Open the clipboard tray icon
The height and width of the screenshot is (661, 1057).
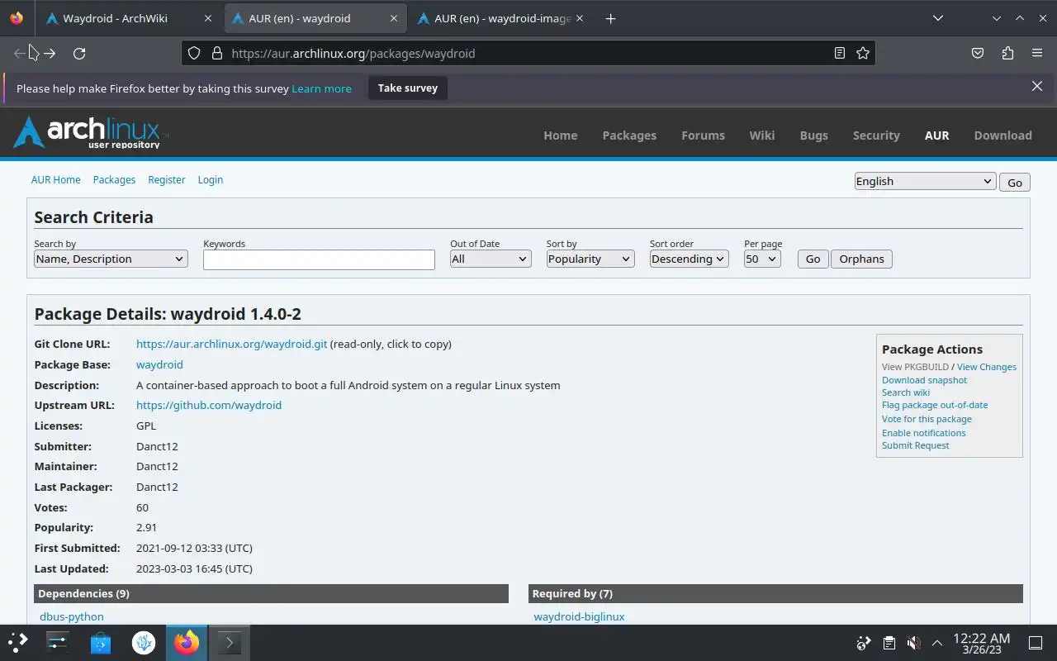click(x=889, y=643)
